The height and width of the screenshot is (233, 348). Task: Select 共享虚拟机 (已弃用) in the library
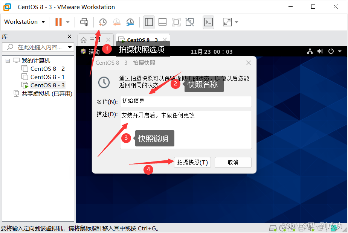click(47, 93)
